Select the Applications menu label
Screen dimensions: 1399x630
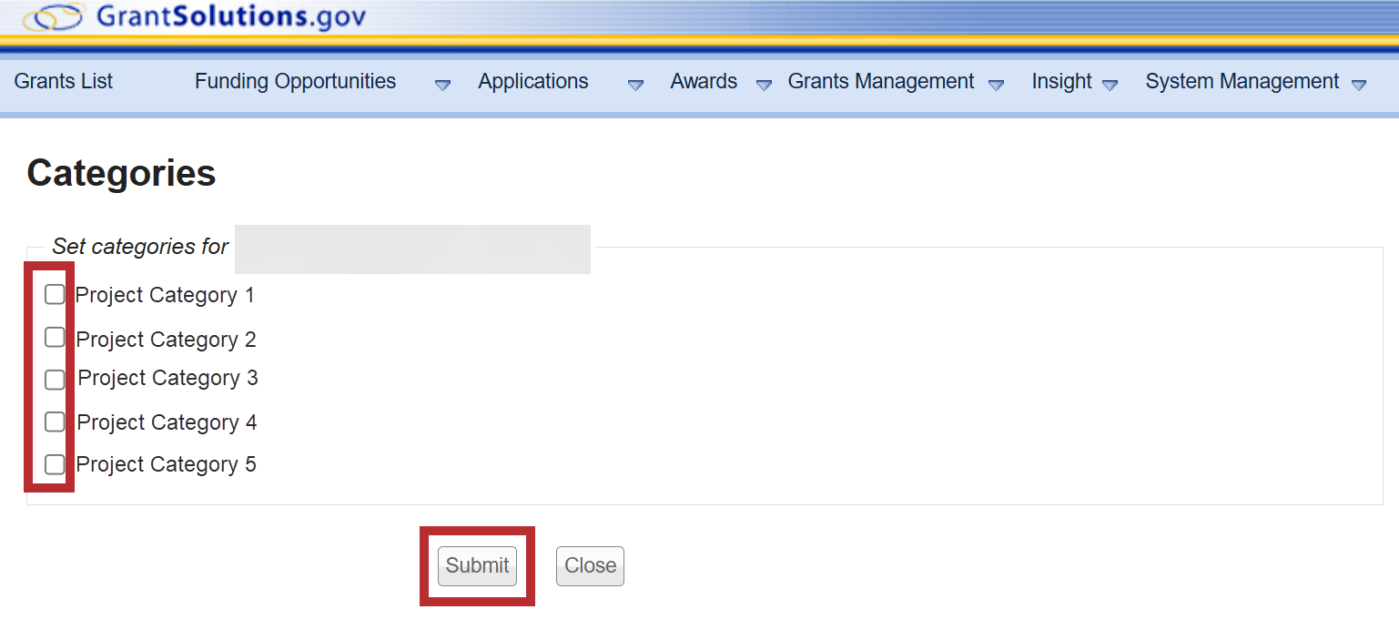(x=533, y=82)
